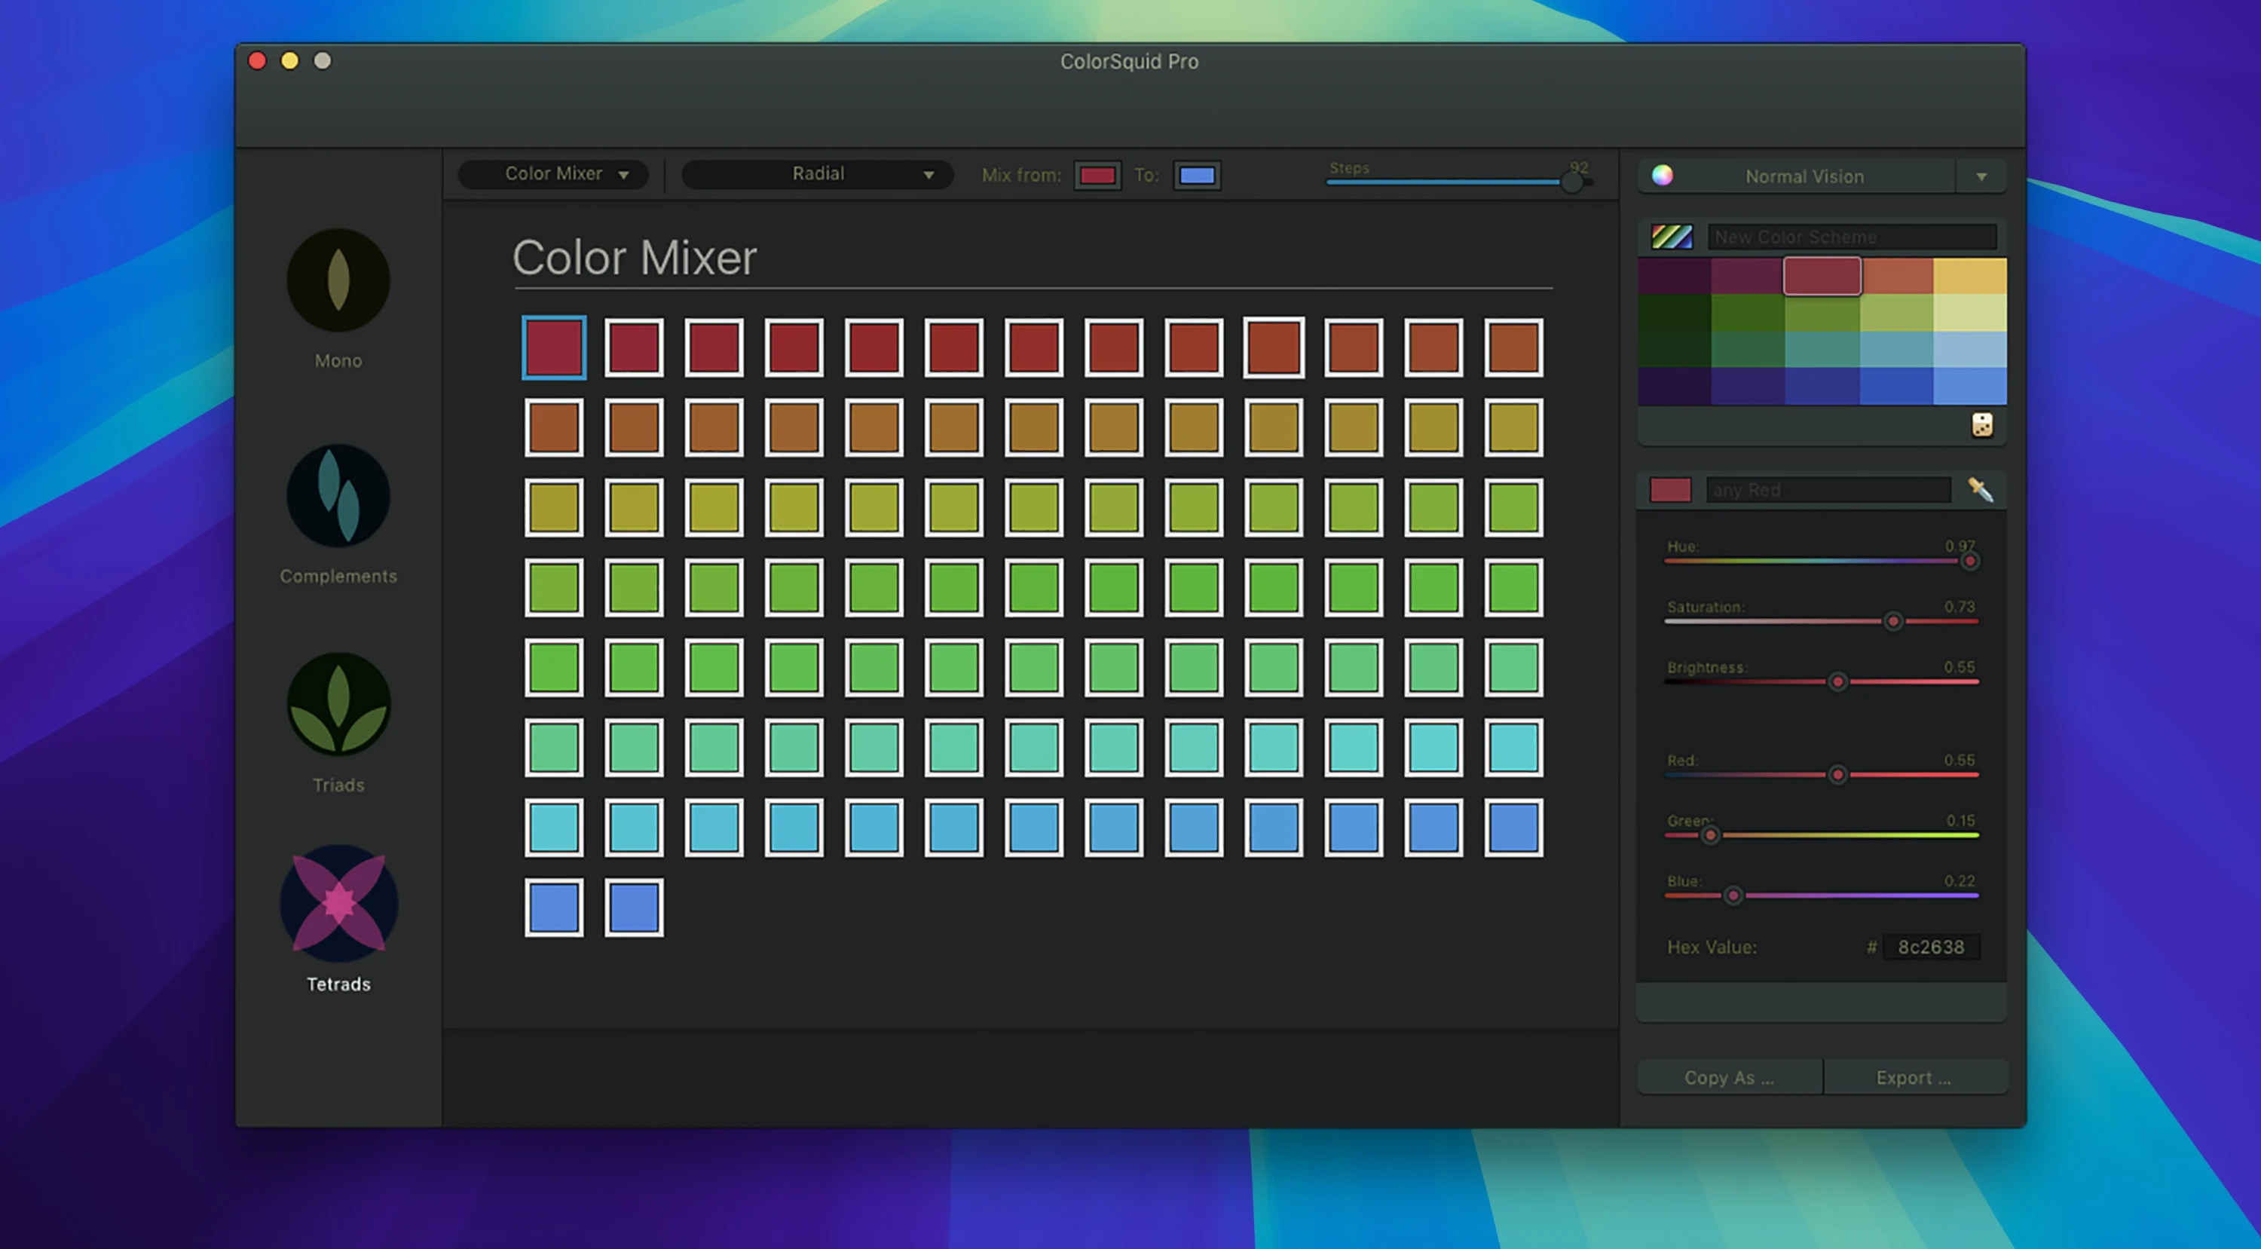Select the first red swatch in mixer grid

[x=554, y=347]
